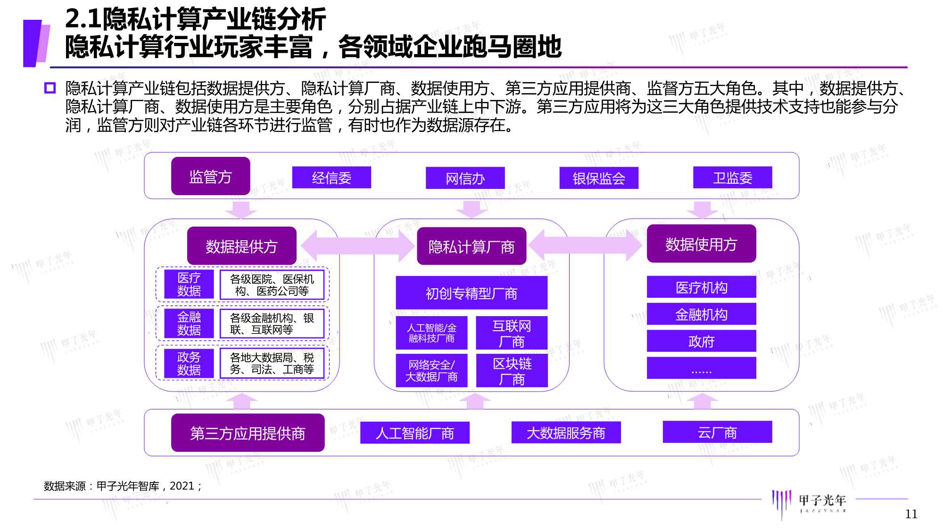Click the 医疗数据 box
This screenshot has height=530, width=943.
tap(189, 285)
